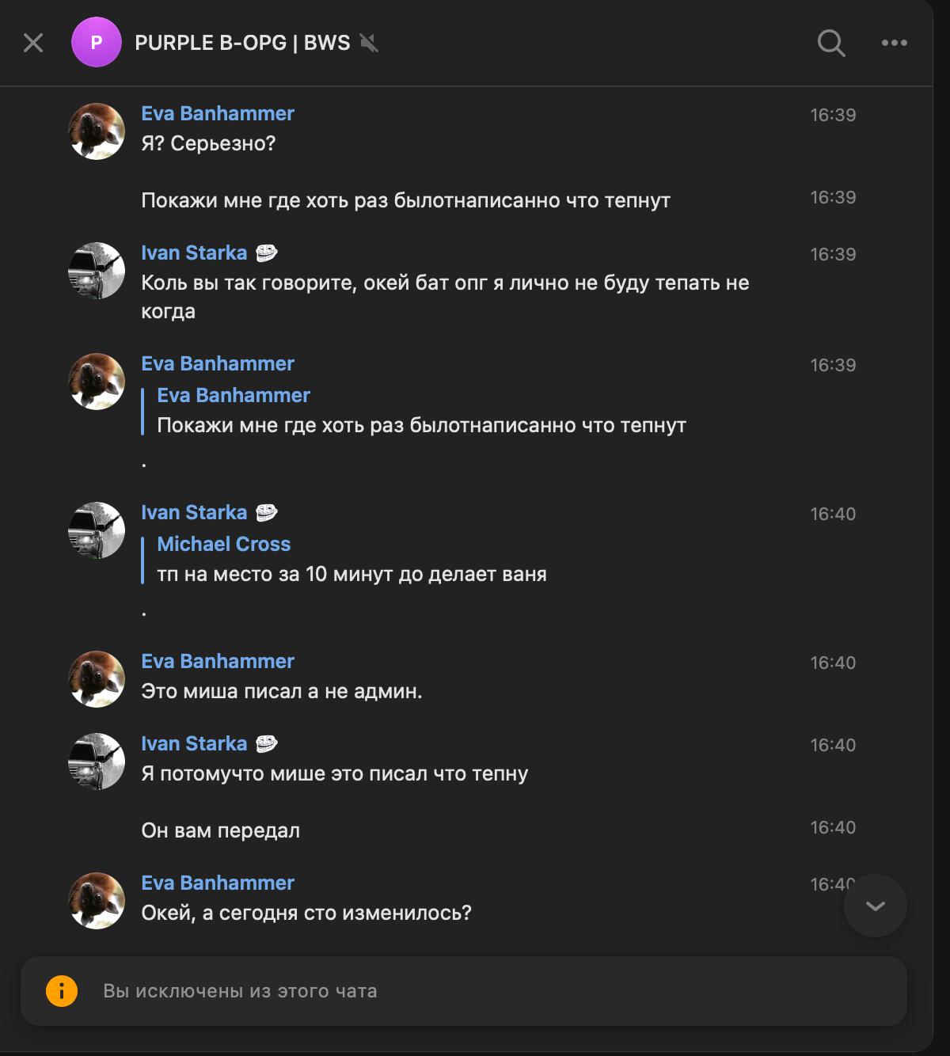Image resolution: width=950 pixels, height=1056 pixels.
Task: Select the message "Он вам передал"
Action: click(x=221, y=830)
